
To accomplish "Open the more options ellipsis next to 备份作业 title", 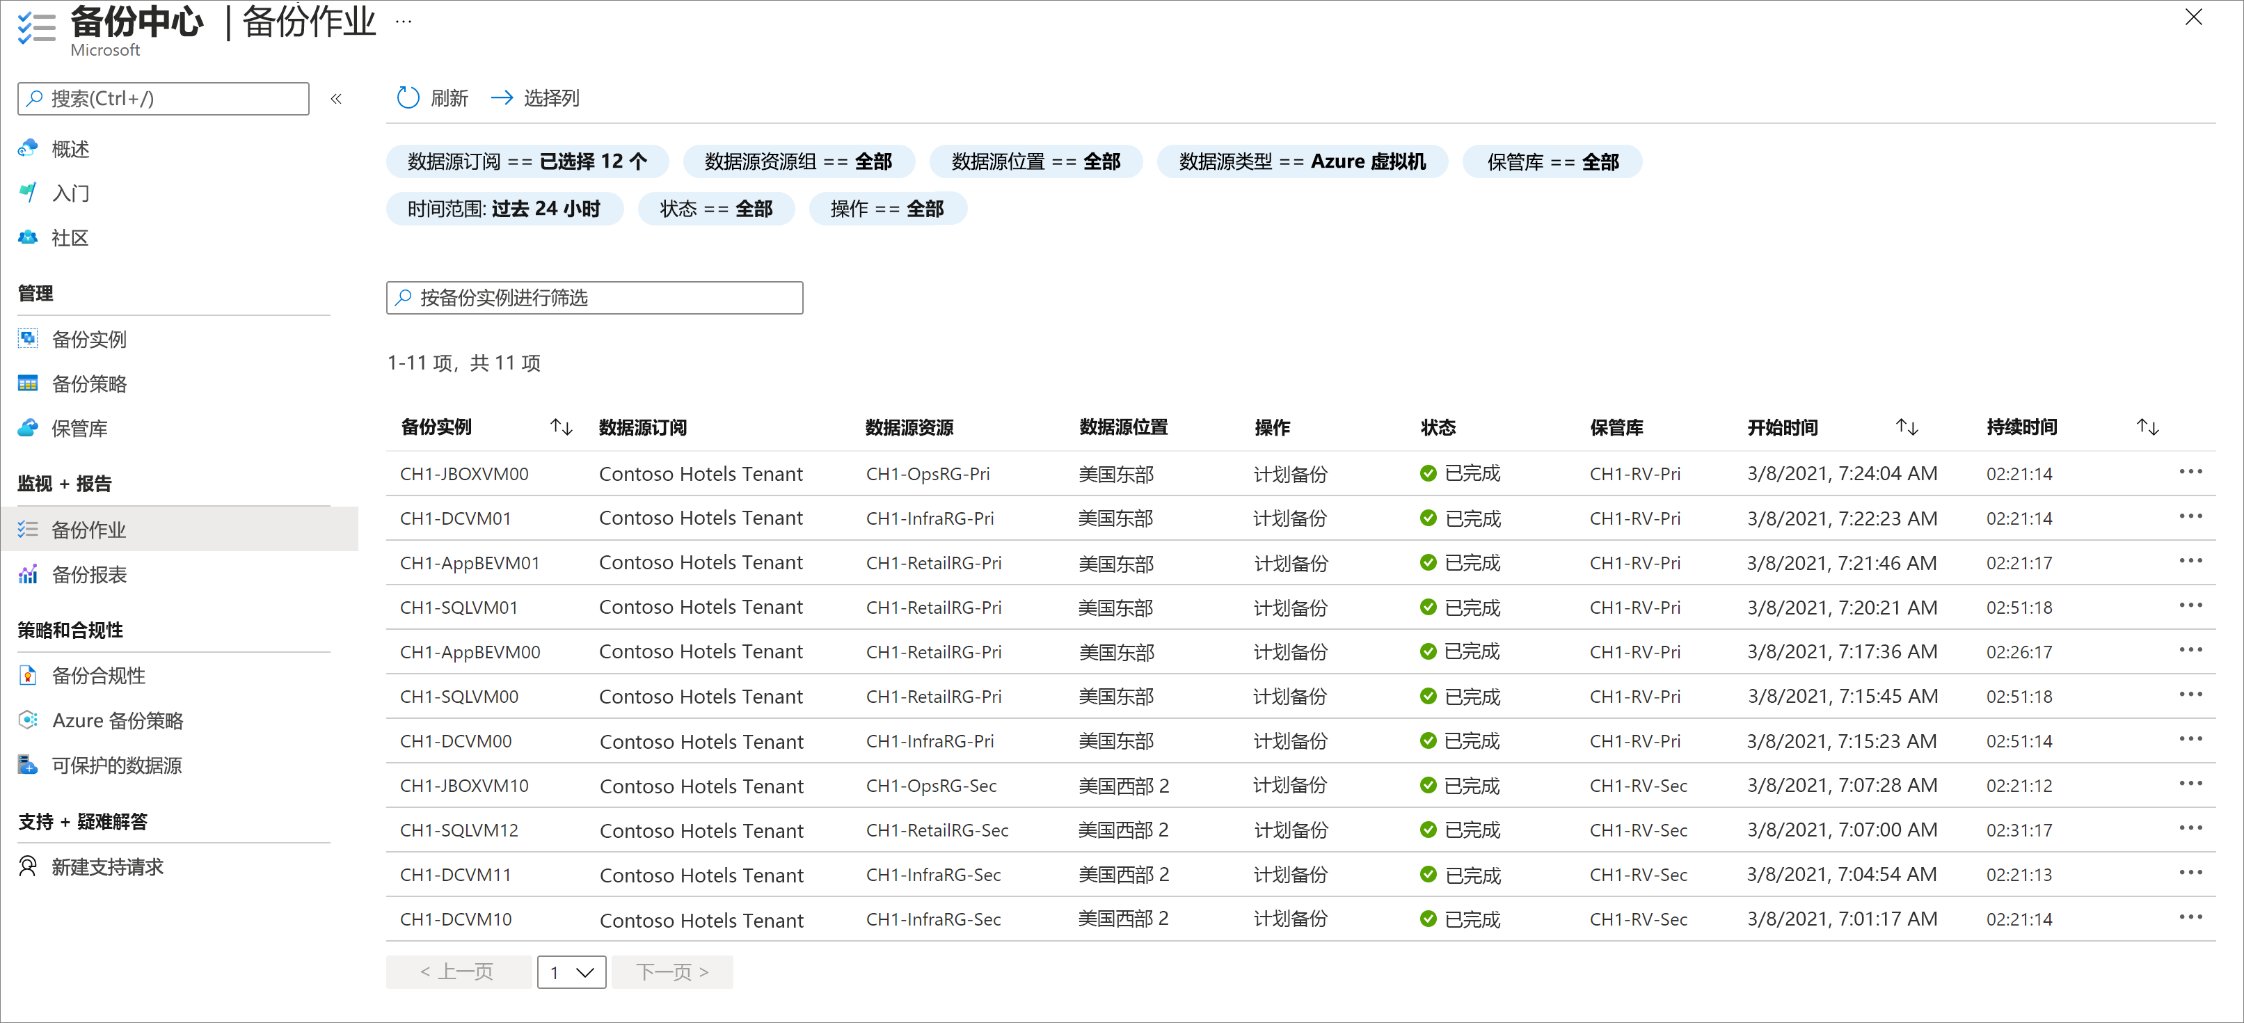I will tap(404, 21).
